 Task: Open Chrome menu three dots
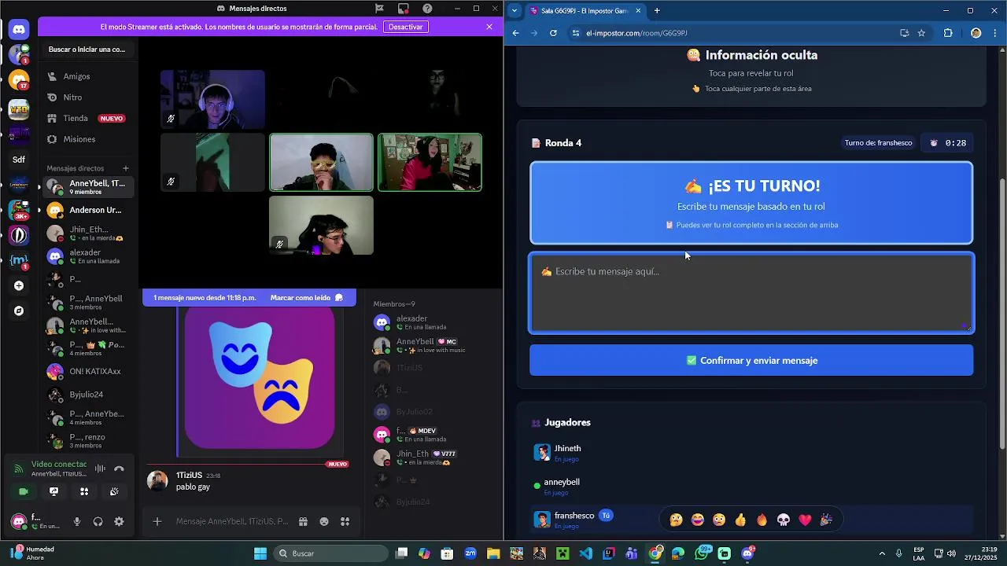click(996, 33)
